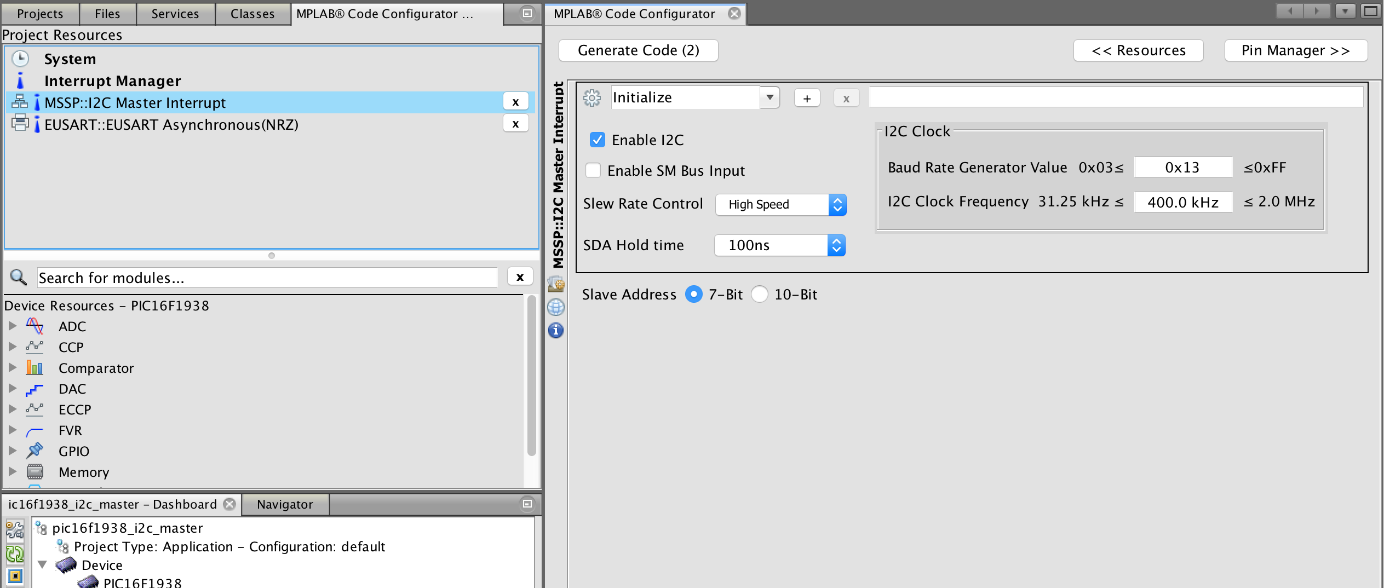Switch to the Files tab
This screenshot has height=588, width=1384.
(x=107, y=14)
